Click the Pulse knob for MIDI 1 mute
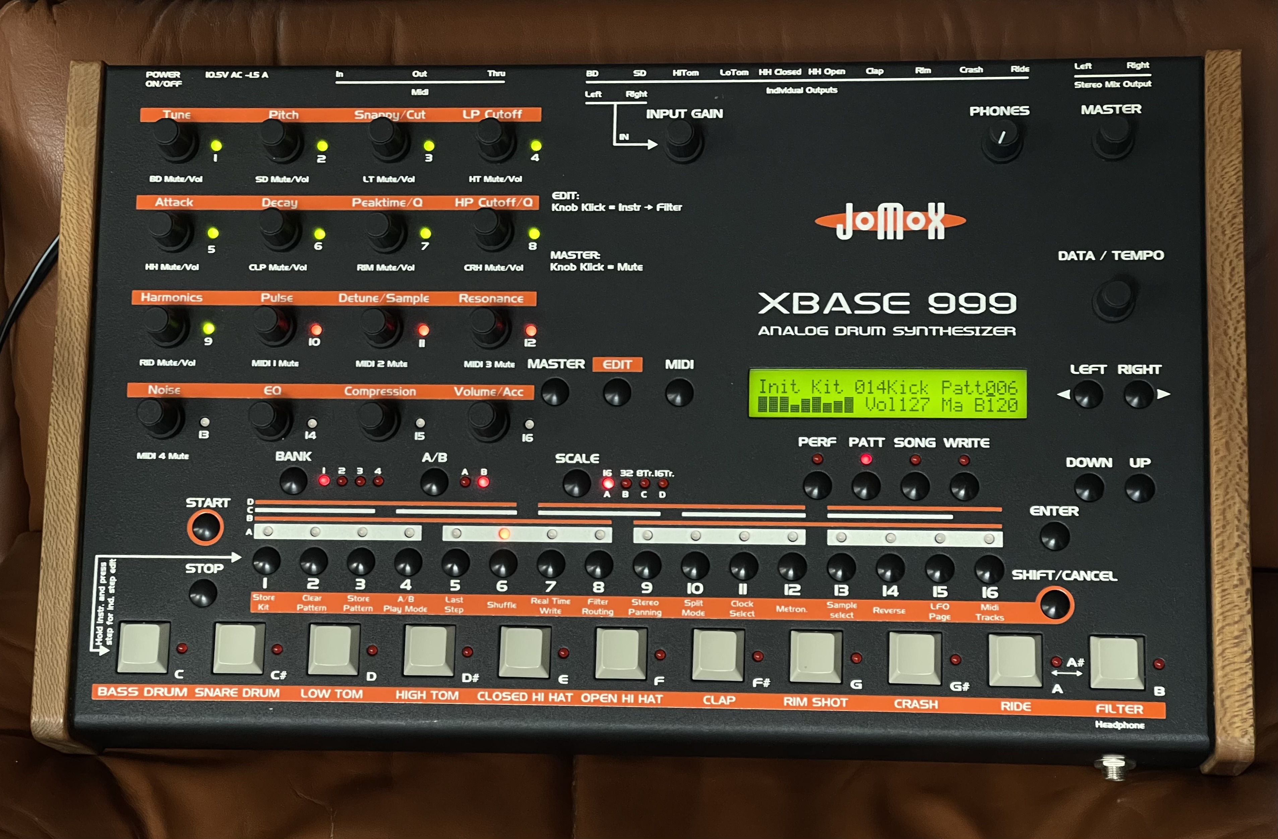The height and width of the screenshot is (839, 1278). pos(273,326)
